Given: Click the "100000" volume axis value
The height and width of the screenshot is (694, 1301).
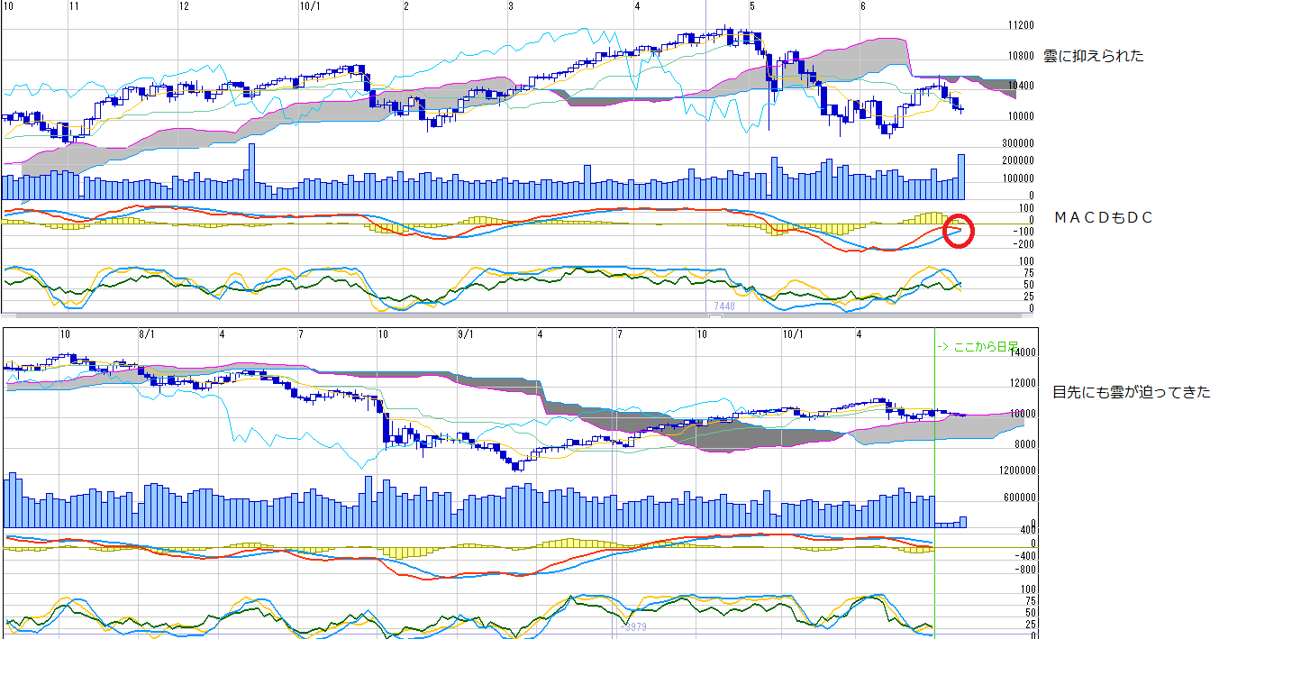Looking at the screenshot, I should click(x=1018, y=178).
